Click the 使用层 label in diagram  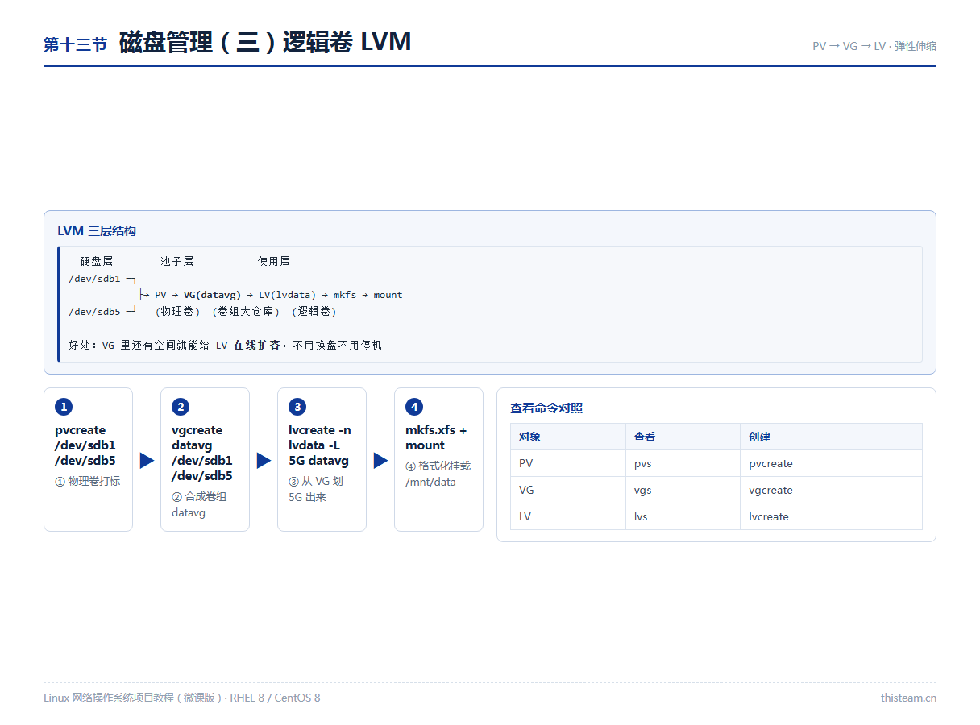[x=274, y=261]
